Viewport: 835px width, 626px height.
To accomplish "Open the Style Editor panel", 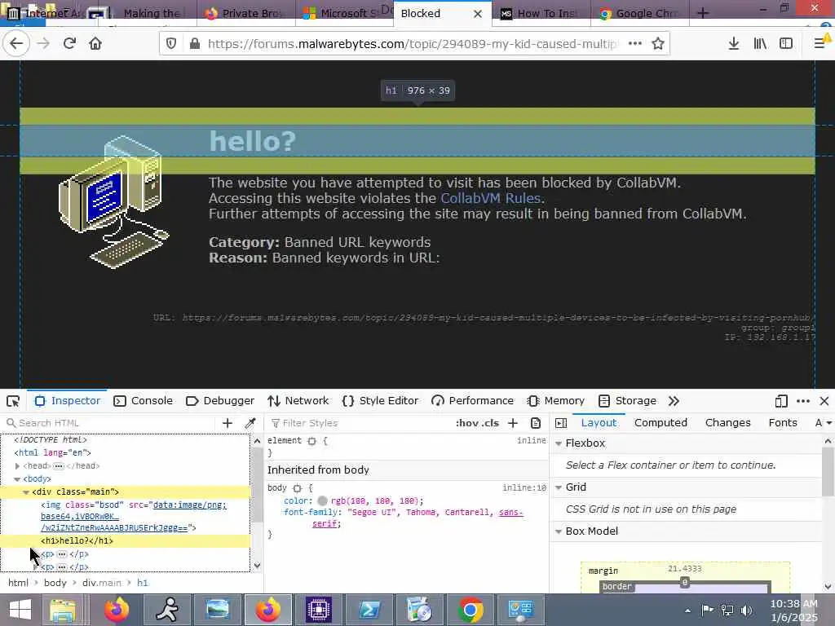I will point(380,401).
